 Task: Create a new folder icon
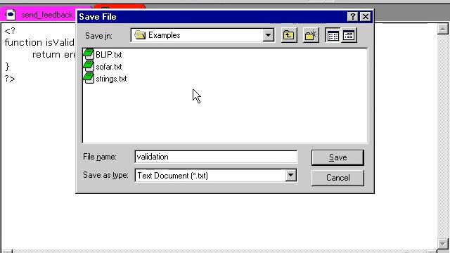coord(311,35)
